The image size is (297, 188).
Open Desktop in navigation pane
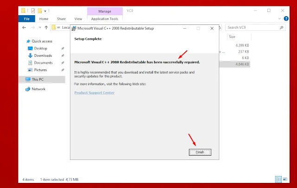click(40, 49)
